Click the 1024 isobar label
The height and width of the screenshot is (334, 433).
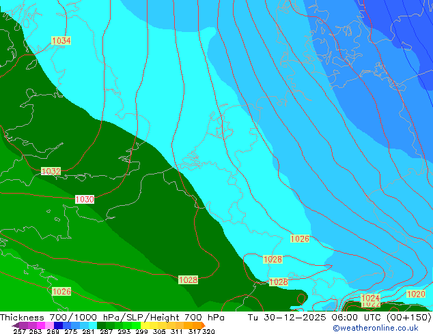point(371,298)
